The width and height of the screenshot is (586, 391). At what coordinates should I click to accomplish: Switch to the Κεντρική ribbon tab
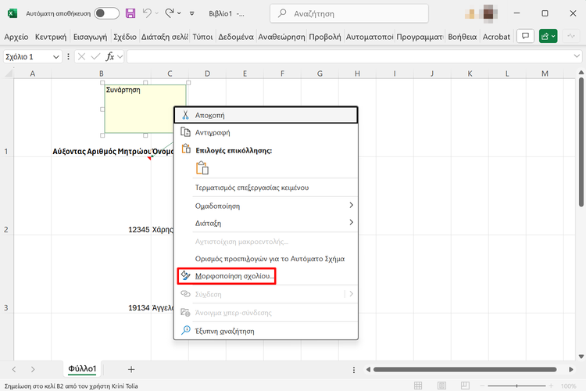click(x=51, y=37)
